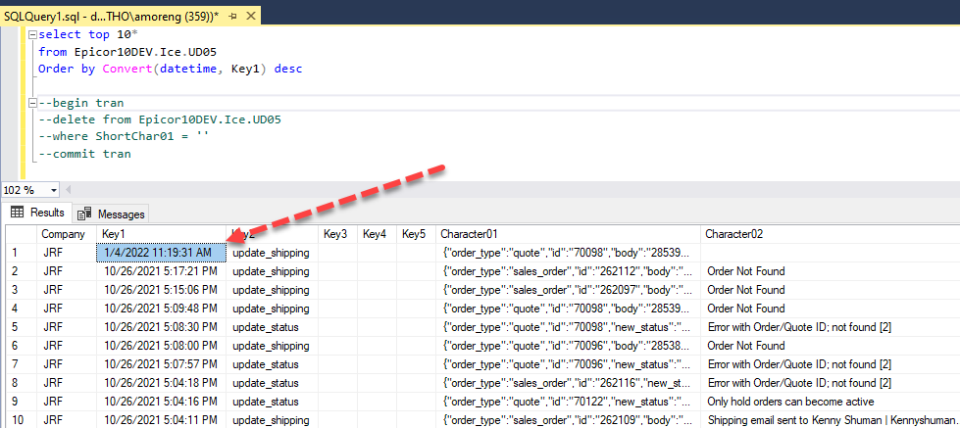Image resolution: width=960 pixels, height=428 pixels.
Task: Place cursor on from Epicor10DEV.Ice.UD05 line
Action: pos(127,52)
